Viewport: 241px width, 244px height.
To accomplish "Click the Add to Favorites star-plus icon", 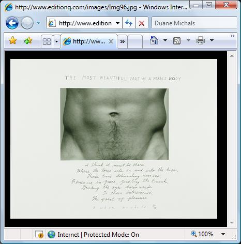I will (28, 41).
